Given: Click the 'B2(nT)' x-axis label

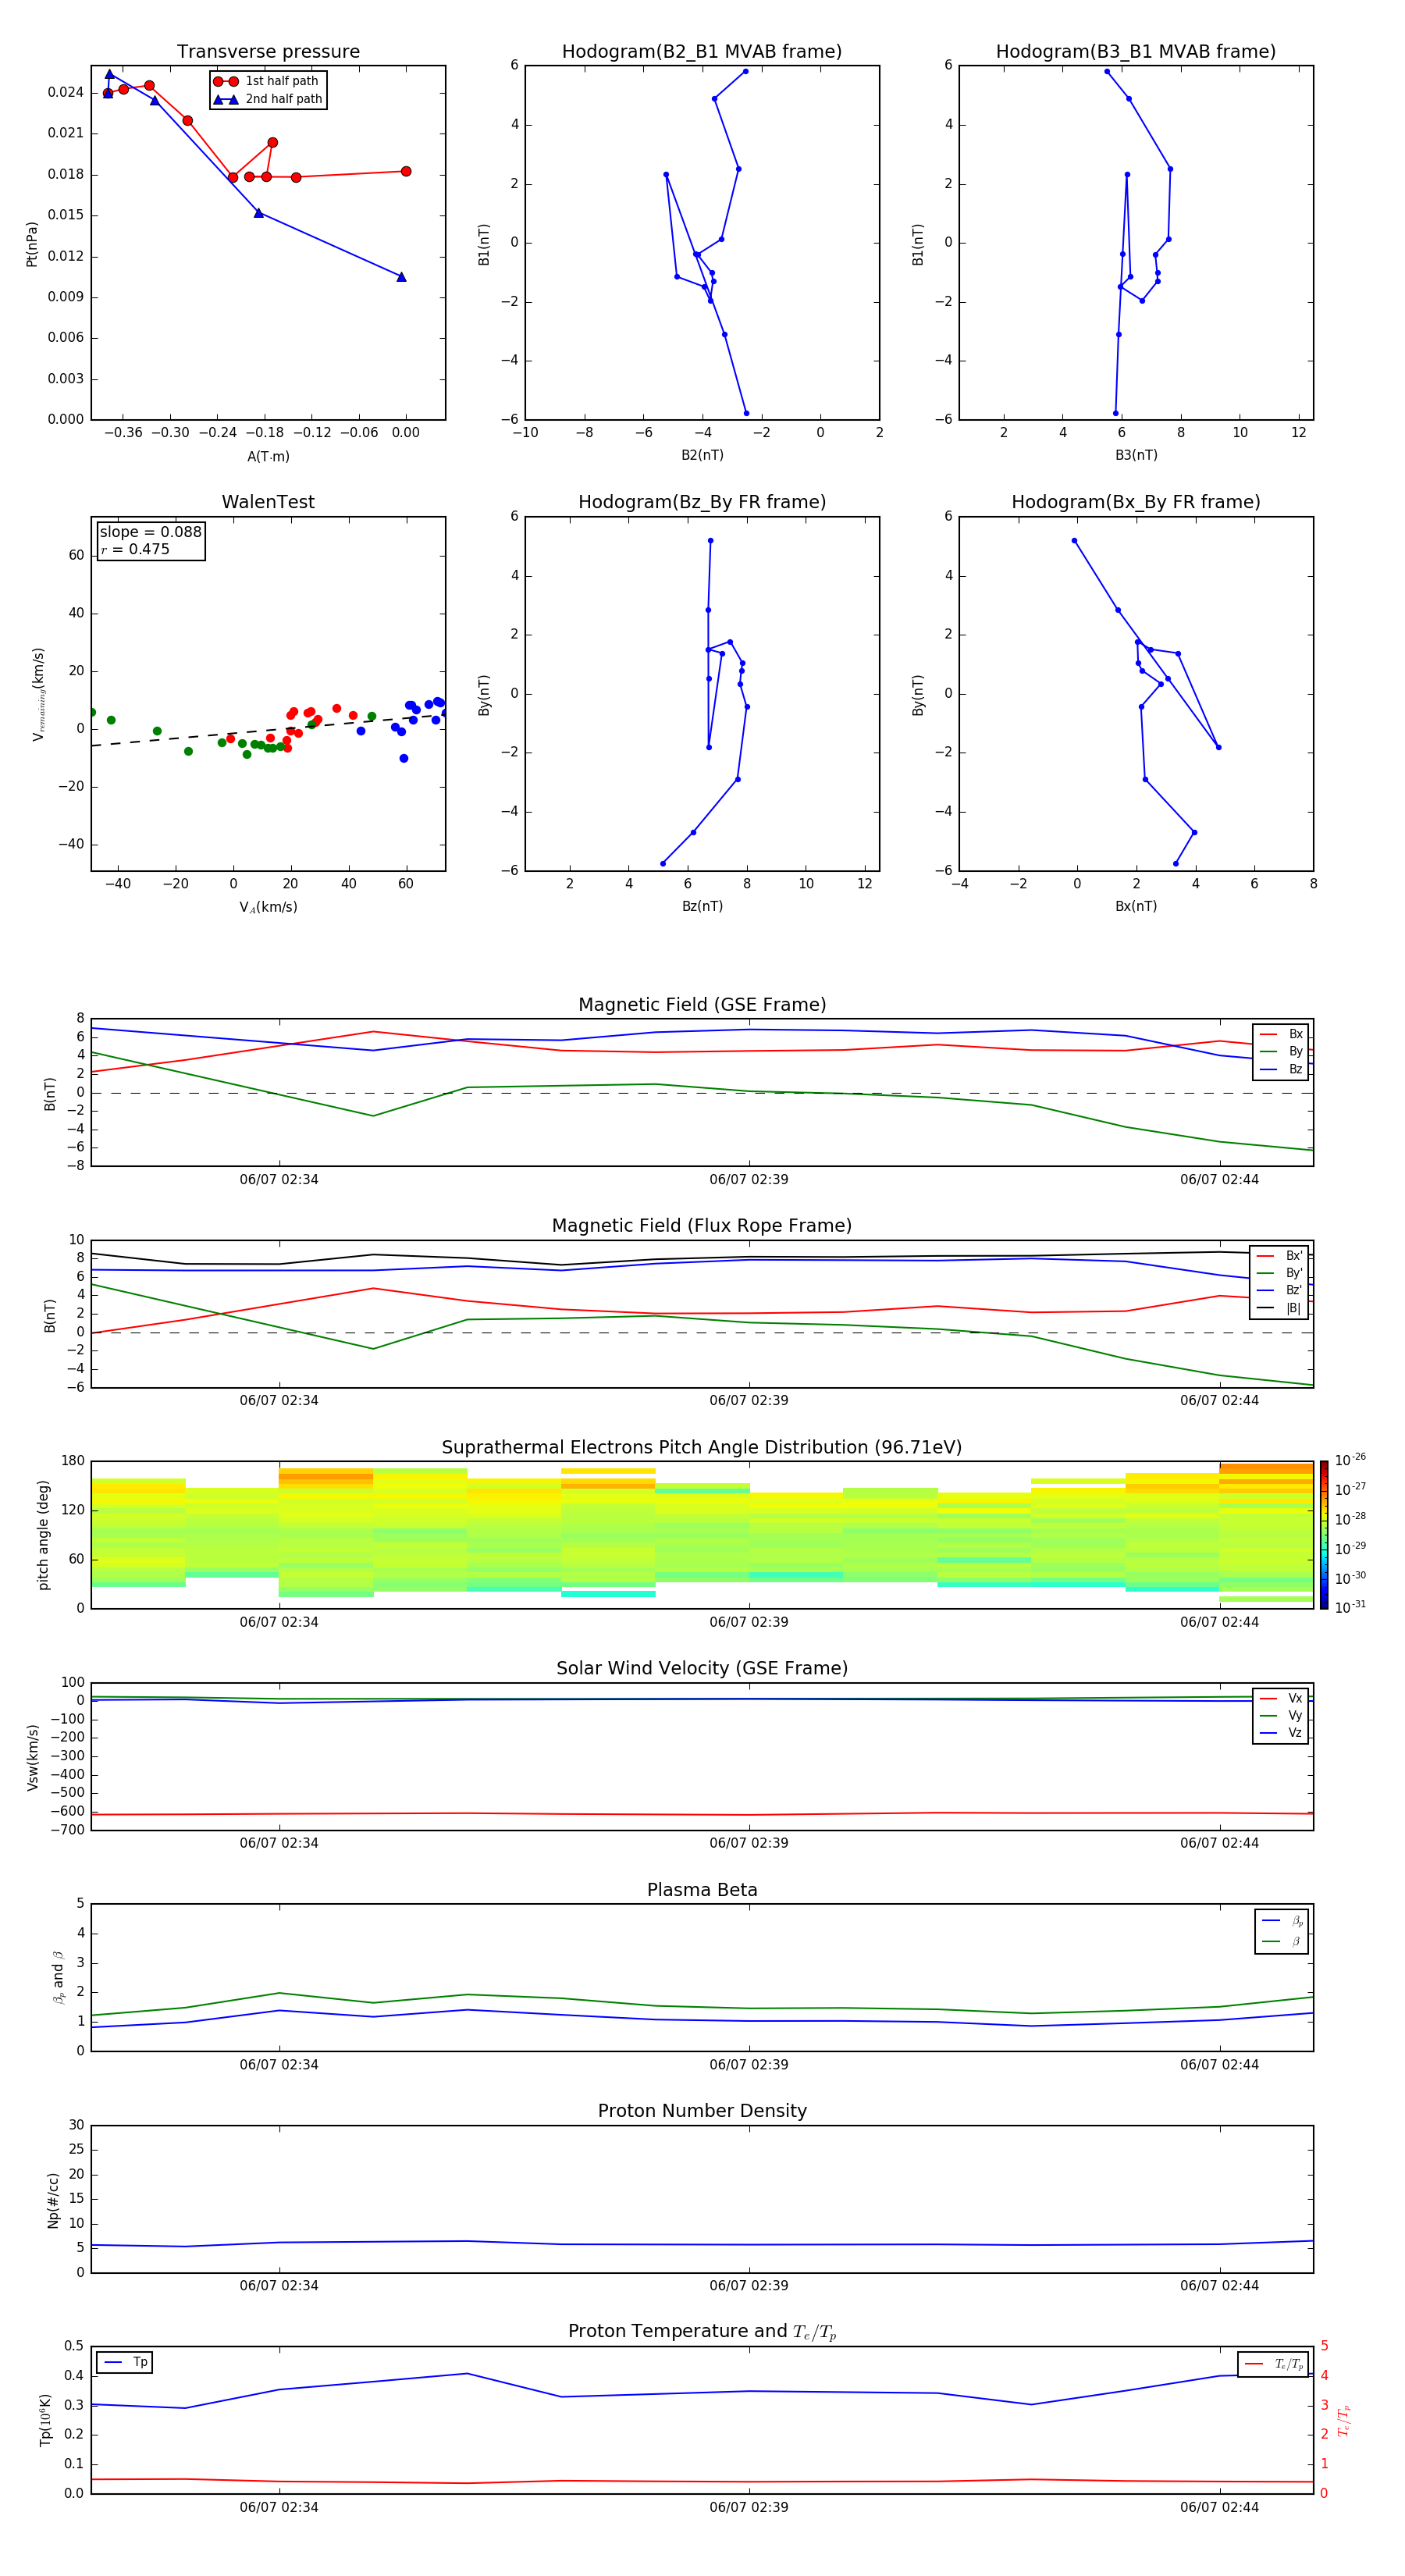Looking at the screenshot, I should tap(702, 455).
